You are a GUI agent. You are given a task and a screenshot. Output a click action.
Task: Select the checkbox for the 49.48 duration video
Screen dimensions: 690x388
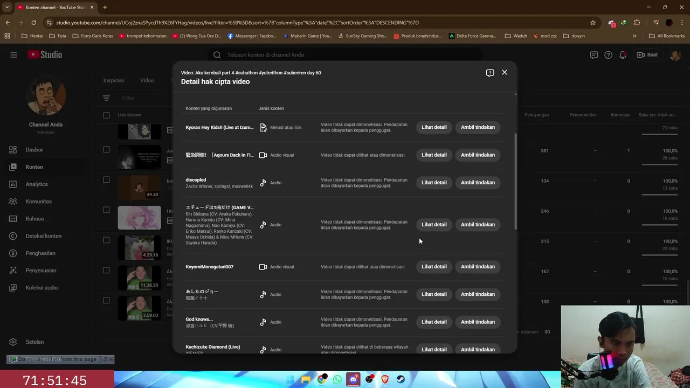106,180
